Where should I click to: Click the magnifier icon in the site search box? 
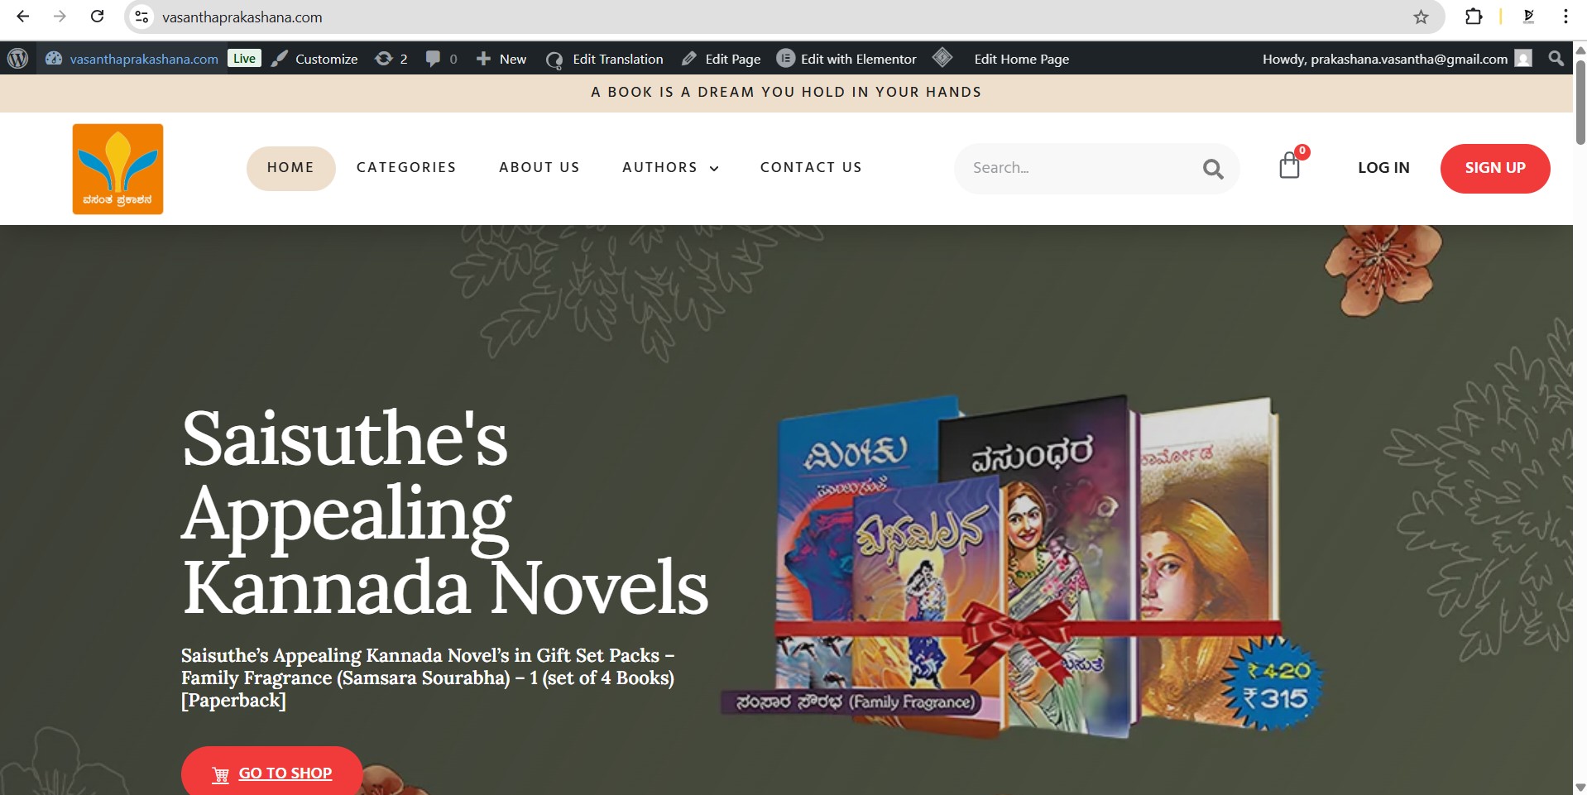[x=1213, y=169]
